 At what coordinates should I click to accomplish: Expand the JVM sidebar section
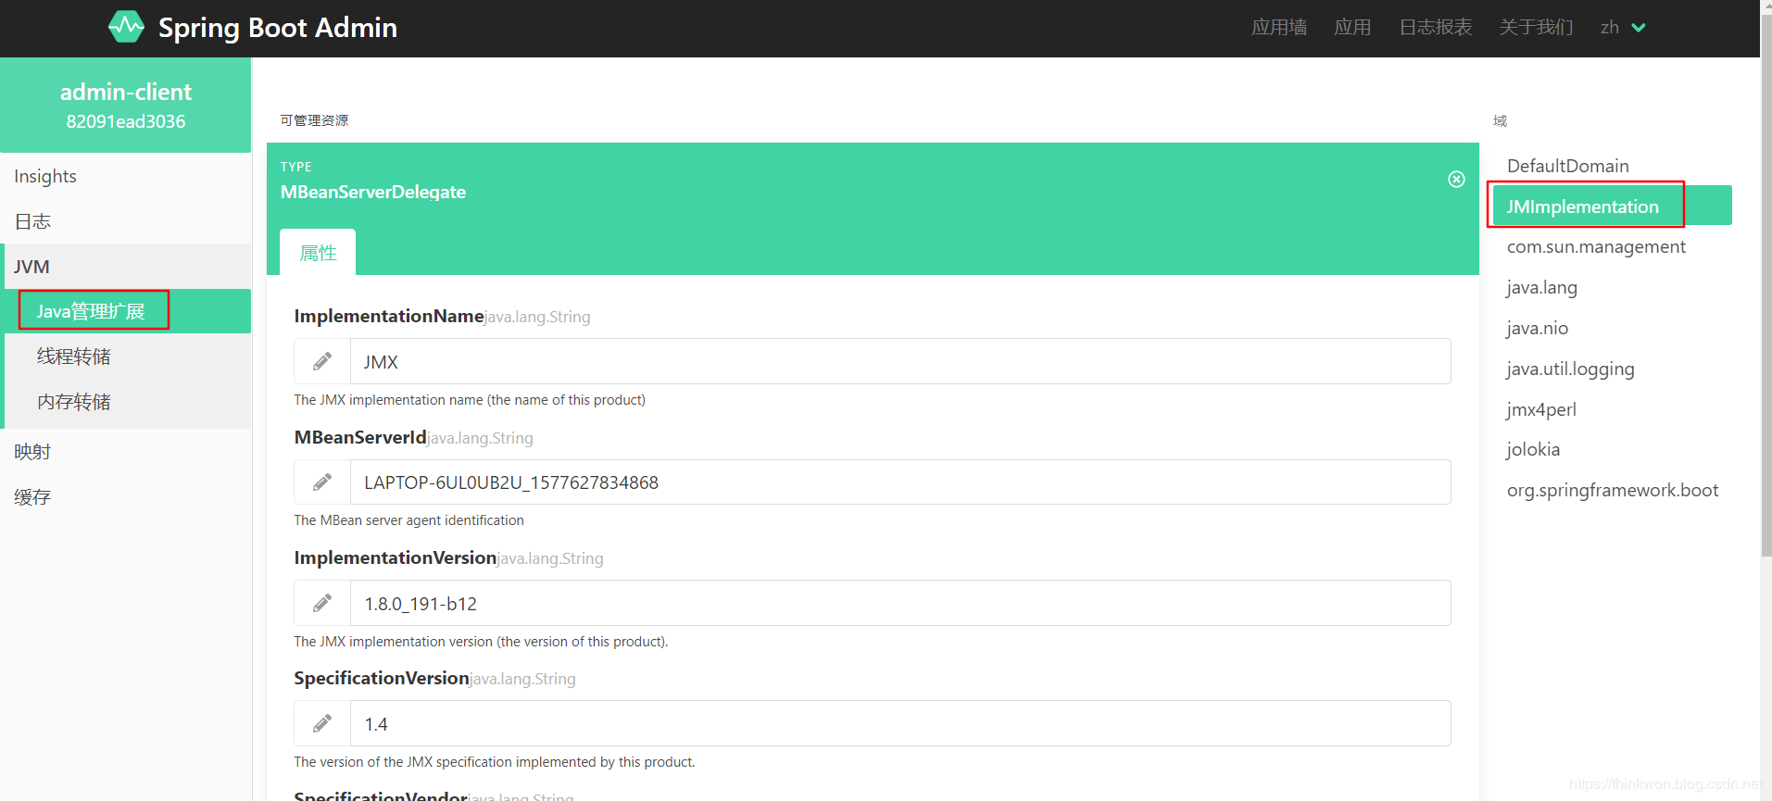tap(31, 267)
